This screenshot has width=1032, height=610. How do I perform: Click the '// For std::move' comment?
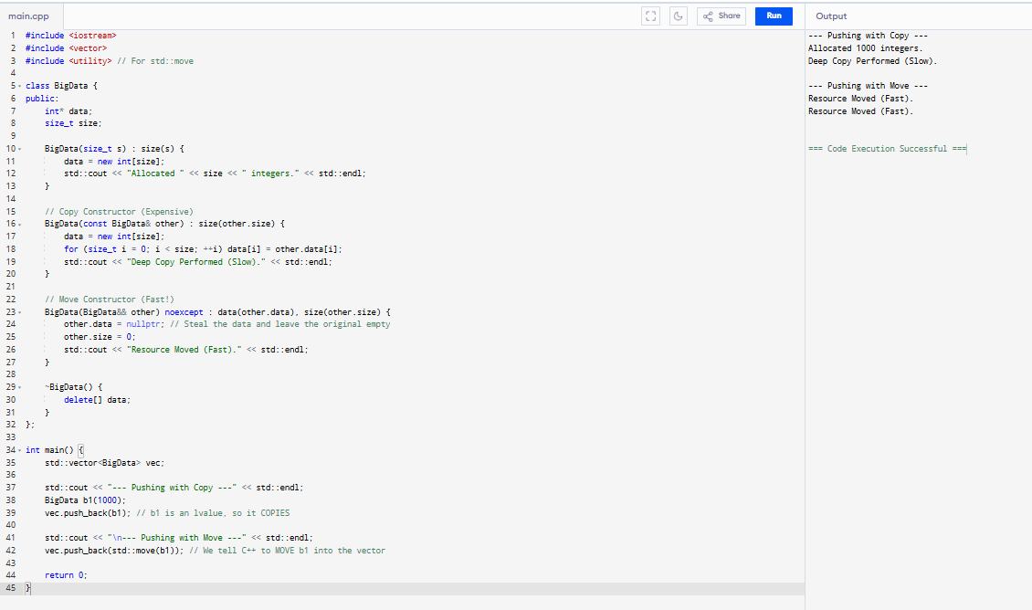pyautogui.click(x=155, y=61)
